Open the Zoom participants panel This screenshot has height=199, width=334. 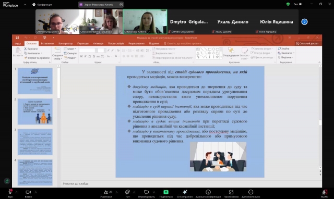[x=106, y=192]
